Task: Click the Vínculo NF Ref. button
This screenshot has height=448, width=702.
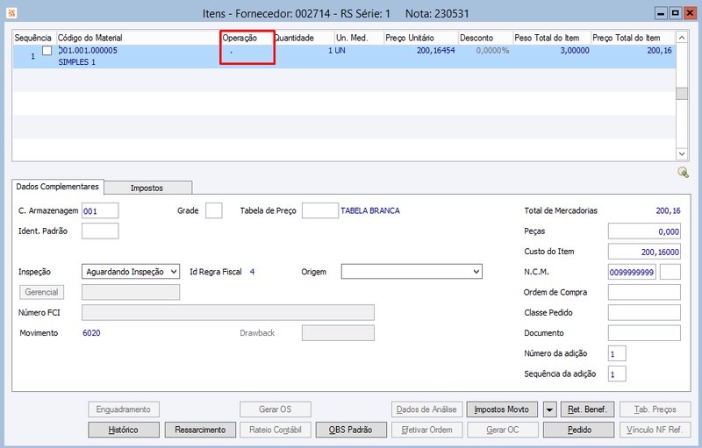Action: (655, 430)
